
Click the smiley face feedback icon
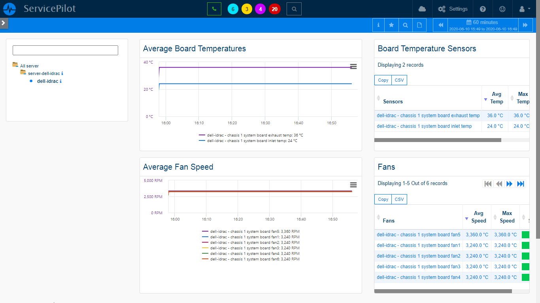[502, 9]
